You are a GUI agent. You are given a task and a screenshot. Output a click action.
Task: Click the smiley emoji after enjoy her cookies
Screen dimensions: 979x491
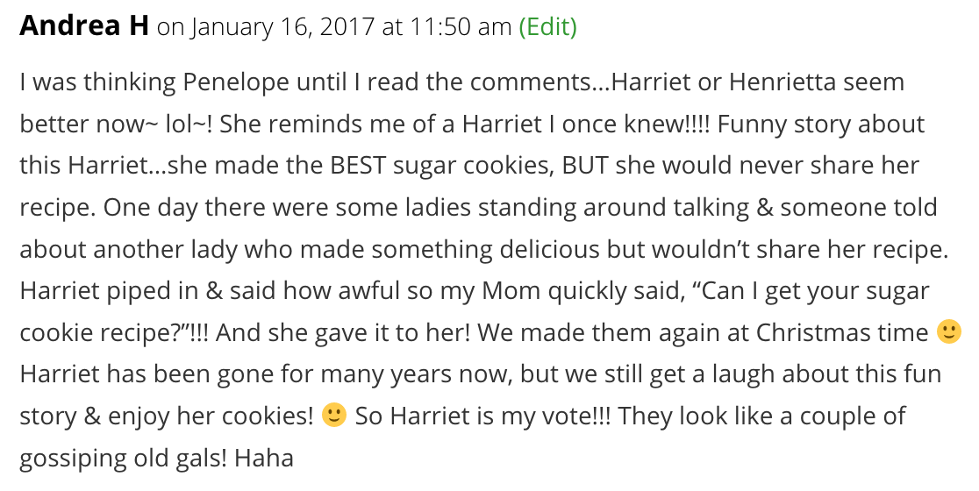pos(334,416)
